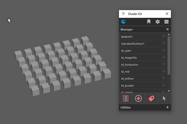The height and width of the screenshot is (124, 187).
Task: Select the id_yellow shader
Action: [x=143, y=79]
